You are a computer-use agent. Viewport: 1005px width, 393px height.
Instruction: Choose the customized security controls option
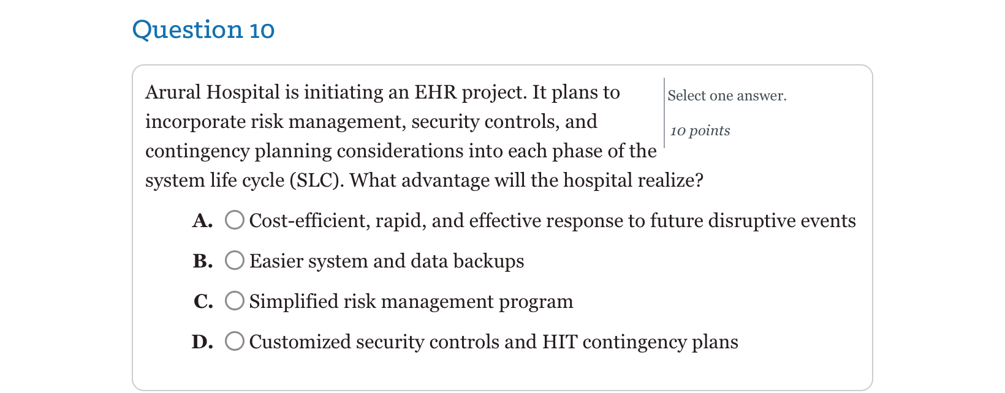(x=493, y=342)
